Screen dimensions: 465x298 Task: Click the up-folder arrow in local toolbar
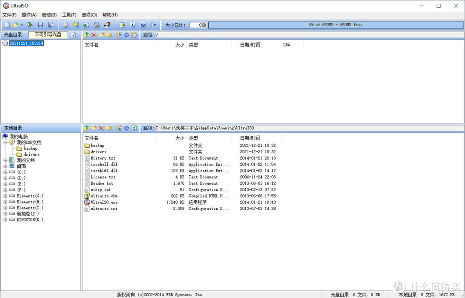click(x=87, y=128)
